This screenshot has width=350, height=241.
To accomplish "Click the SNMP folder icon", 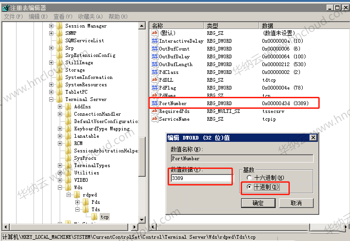I will click(x=60, y=33).
